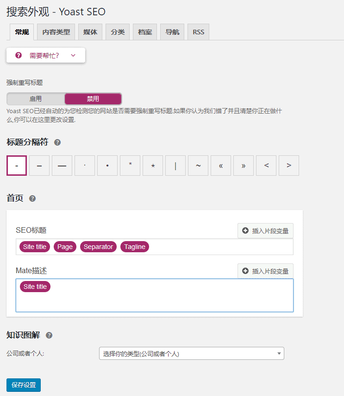This screenshot has width=344, height=396.
Task: Click the 保存设置 button
Action: pyautogui.click(x=24, y=385)
